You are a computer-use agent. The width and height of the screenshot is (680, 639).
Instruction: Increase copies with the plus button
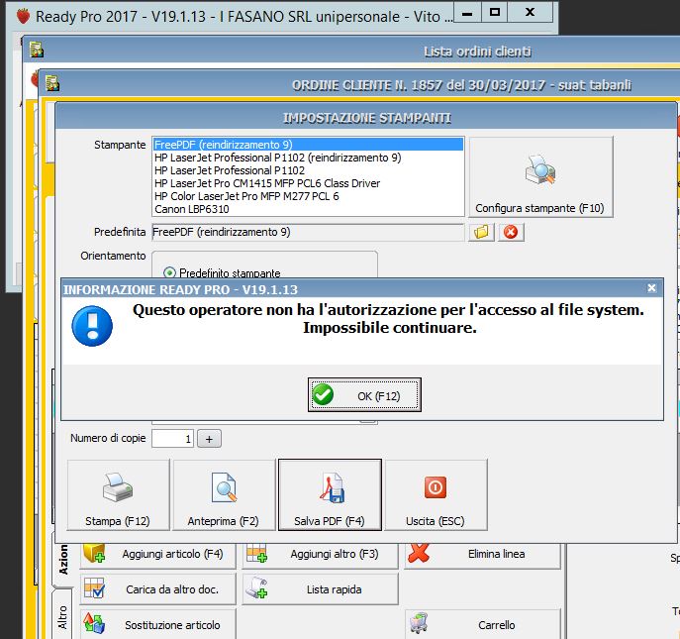point(209,439)
